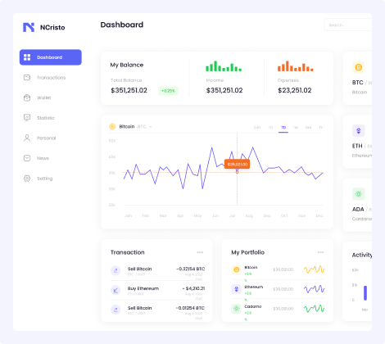Select the Dashboard menu button
Viewport: 385px width, 344px height.
pos(51,57)
